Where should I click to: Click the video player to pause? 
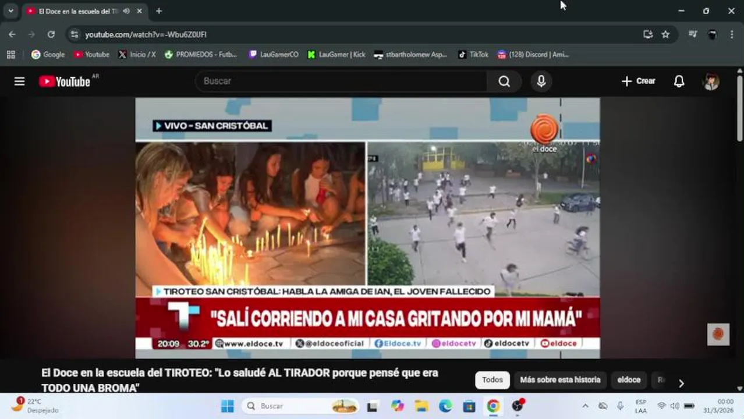tap(367, 227)
